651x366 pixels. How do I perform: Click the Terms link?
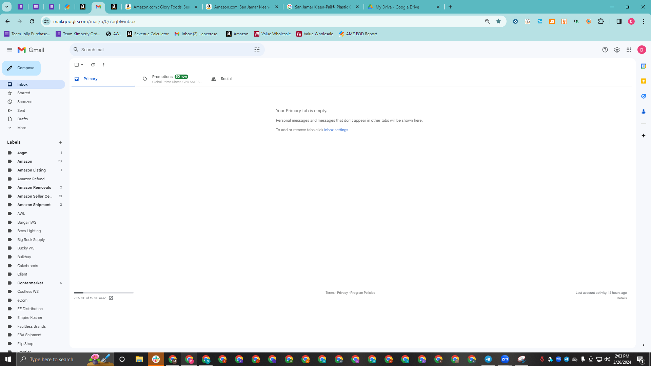point(330,293)
